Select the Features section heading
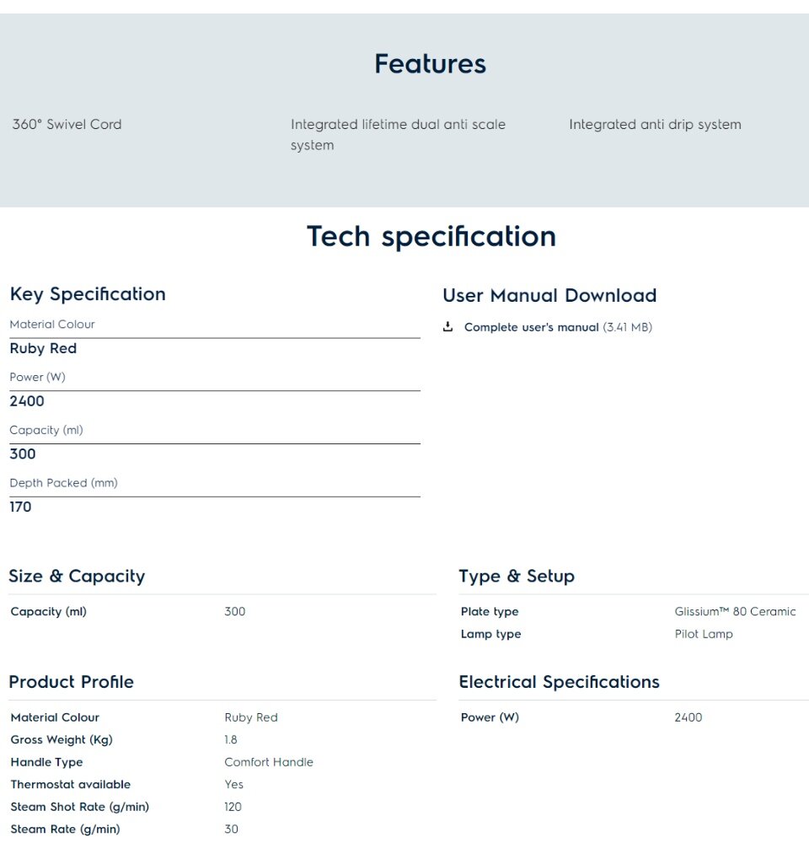Screen dimensions: 809x843 click(x=430, y=64)
